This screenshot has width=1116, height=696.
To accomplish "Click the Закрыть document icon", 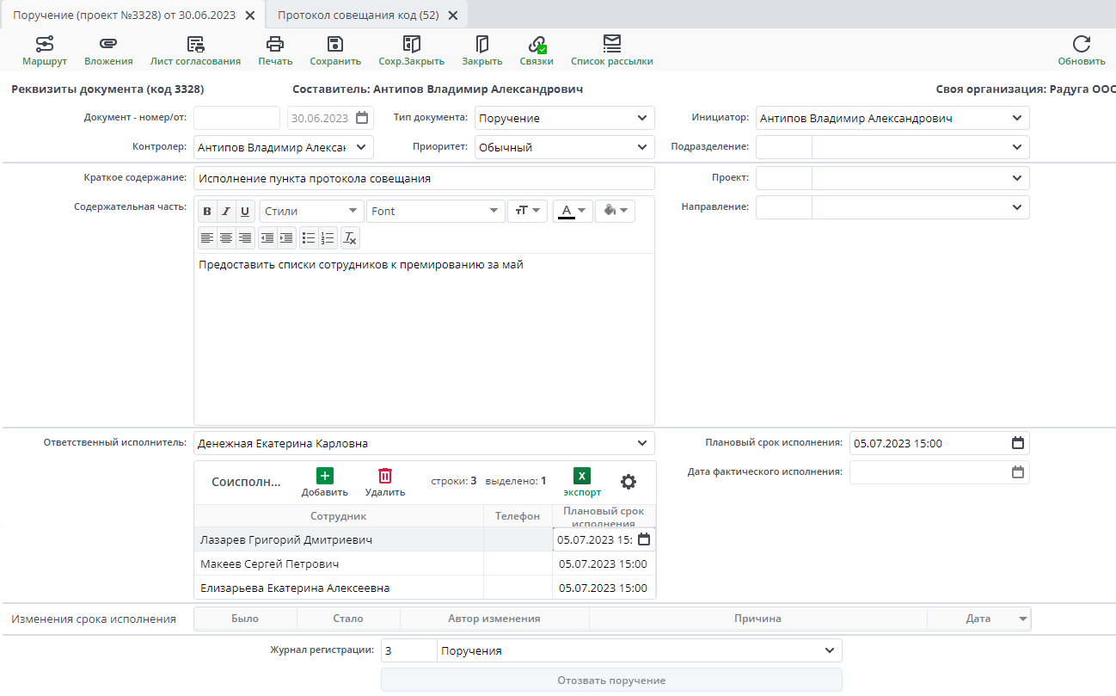I will (481, 44).
